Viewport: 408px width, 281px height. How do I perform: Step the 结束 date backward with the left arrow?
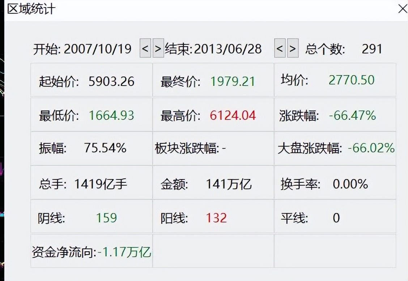[279, 49]
